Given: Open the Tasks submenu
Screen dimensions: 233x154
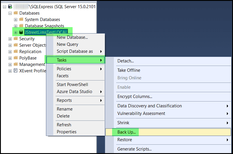Looking at the screenshot, I should [76, 60].
